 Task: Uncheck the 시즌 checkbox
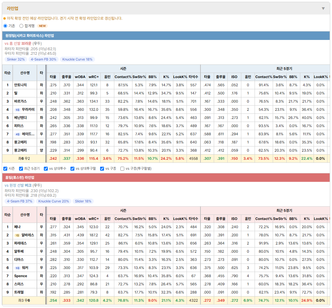[x=5, y=169]
